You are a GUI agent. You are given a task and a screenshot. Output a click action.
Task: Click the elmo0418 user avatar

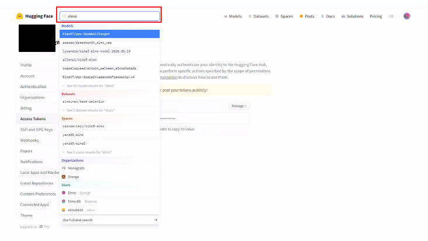64,210
